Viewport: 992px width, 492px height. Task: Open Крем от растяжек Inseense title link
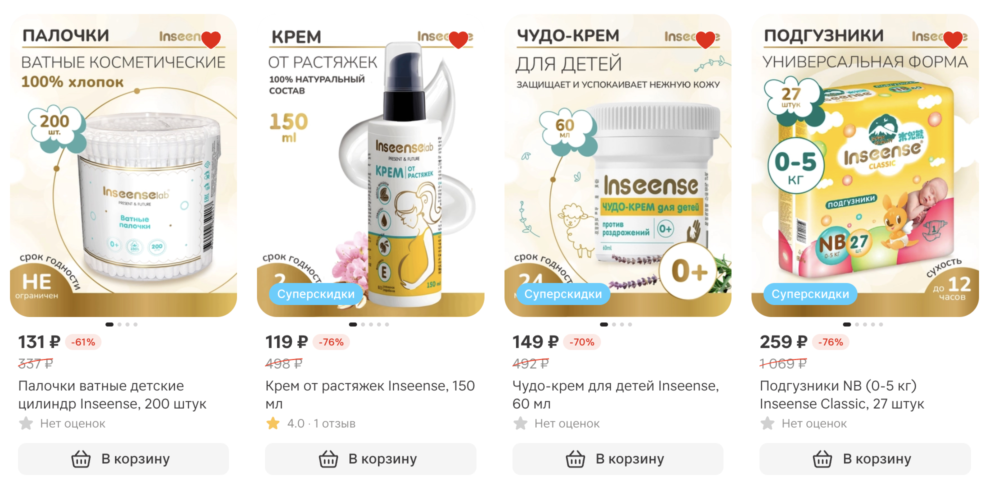370,394
